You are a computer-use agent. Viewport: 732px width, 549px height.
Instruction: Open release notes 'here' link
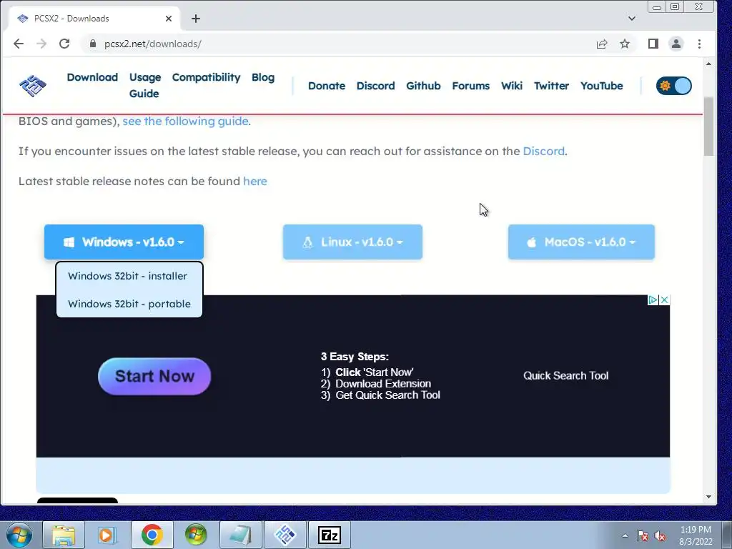(255, 181)
